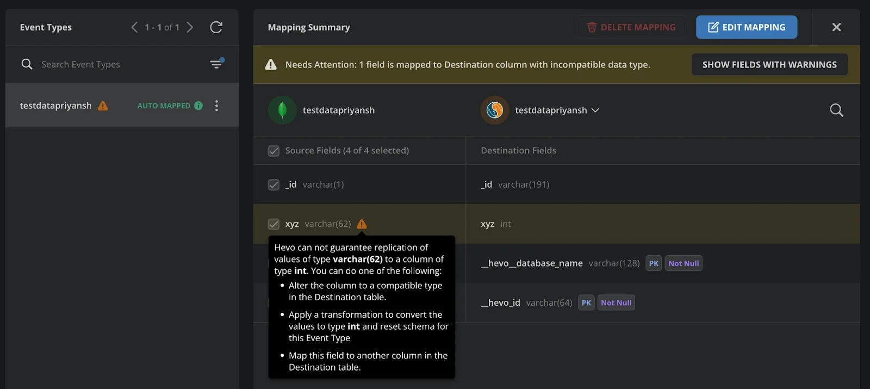Screen dimensions: 870x389
Task: Click the PK badge on __hevo_database_name
Action: pyautogui.click(x=654, y=263)
